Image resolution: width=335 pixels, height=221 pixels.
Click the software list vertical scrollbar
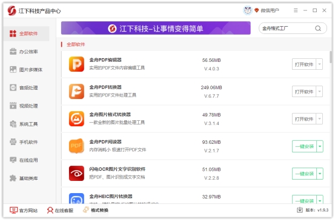coord(331,57)
